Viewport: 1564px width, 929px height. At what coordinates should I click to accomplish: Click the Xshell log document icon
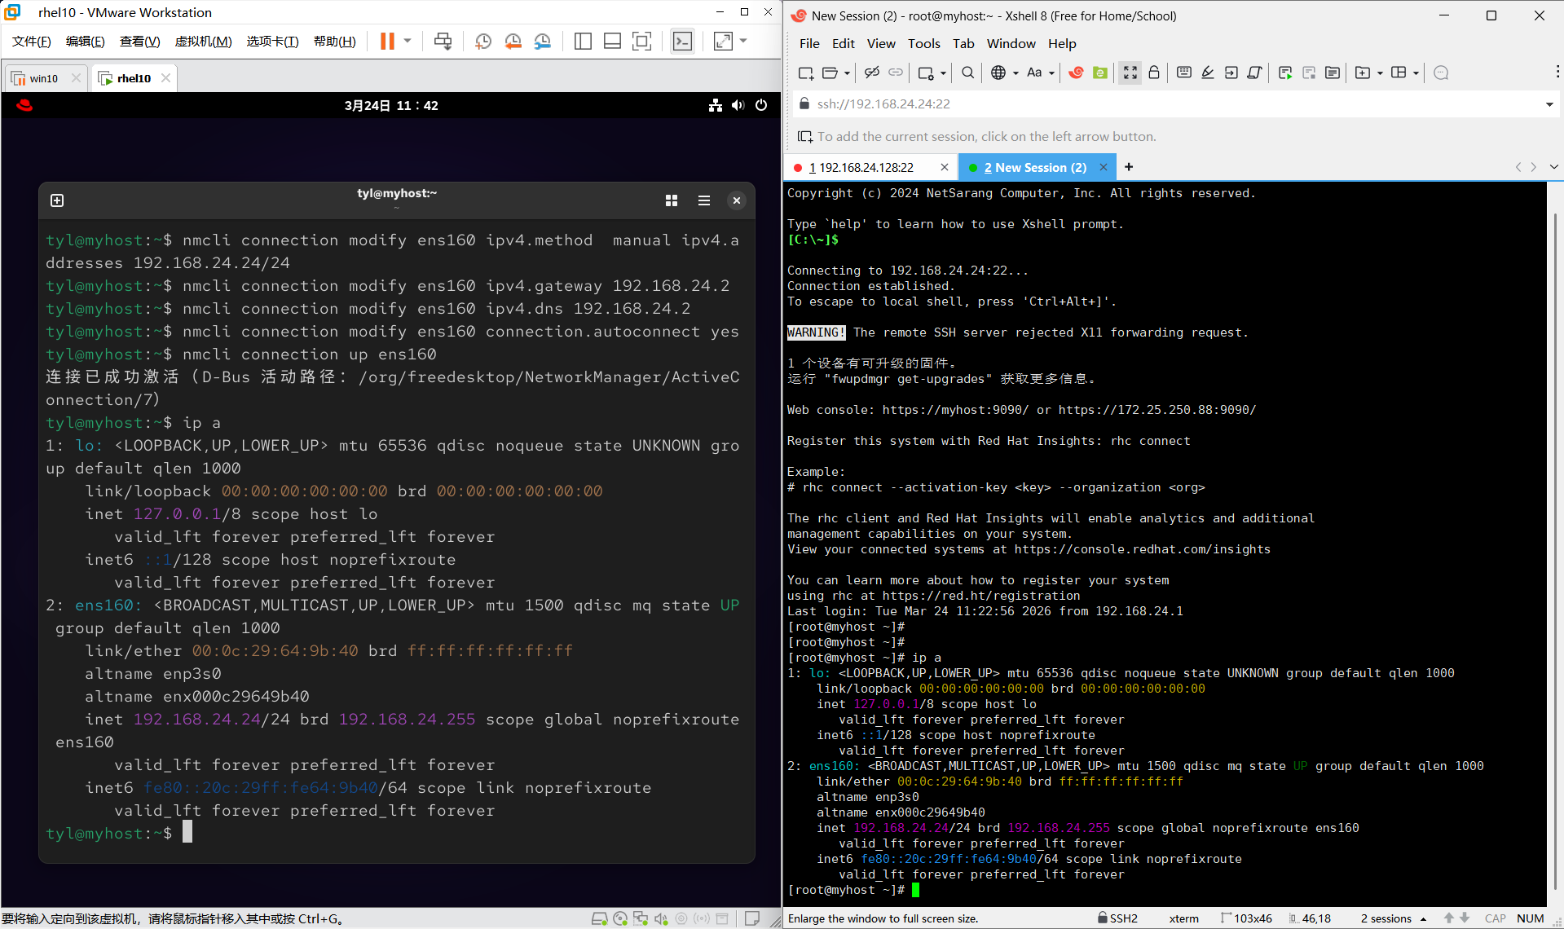pos(1333,73)
